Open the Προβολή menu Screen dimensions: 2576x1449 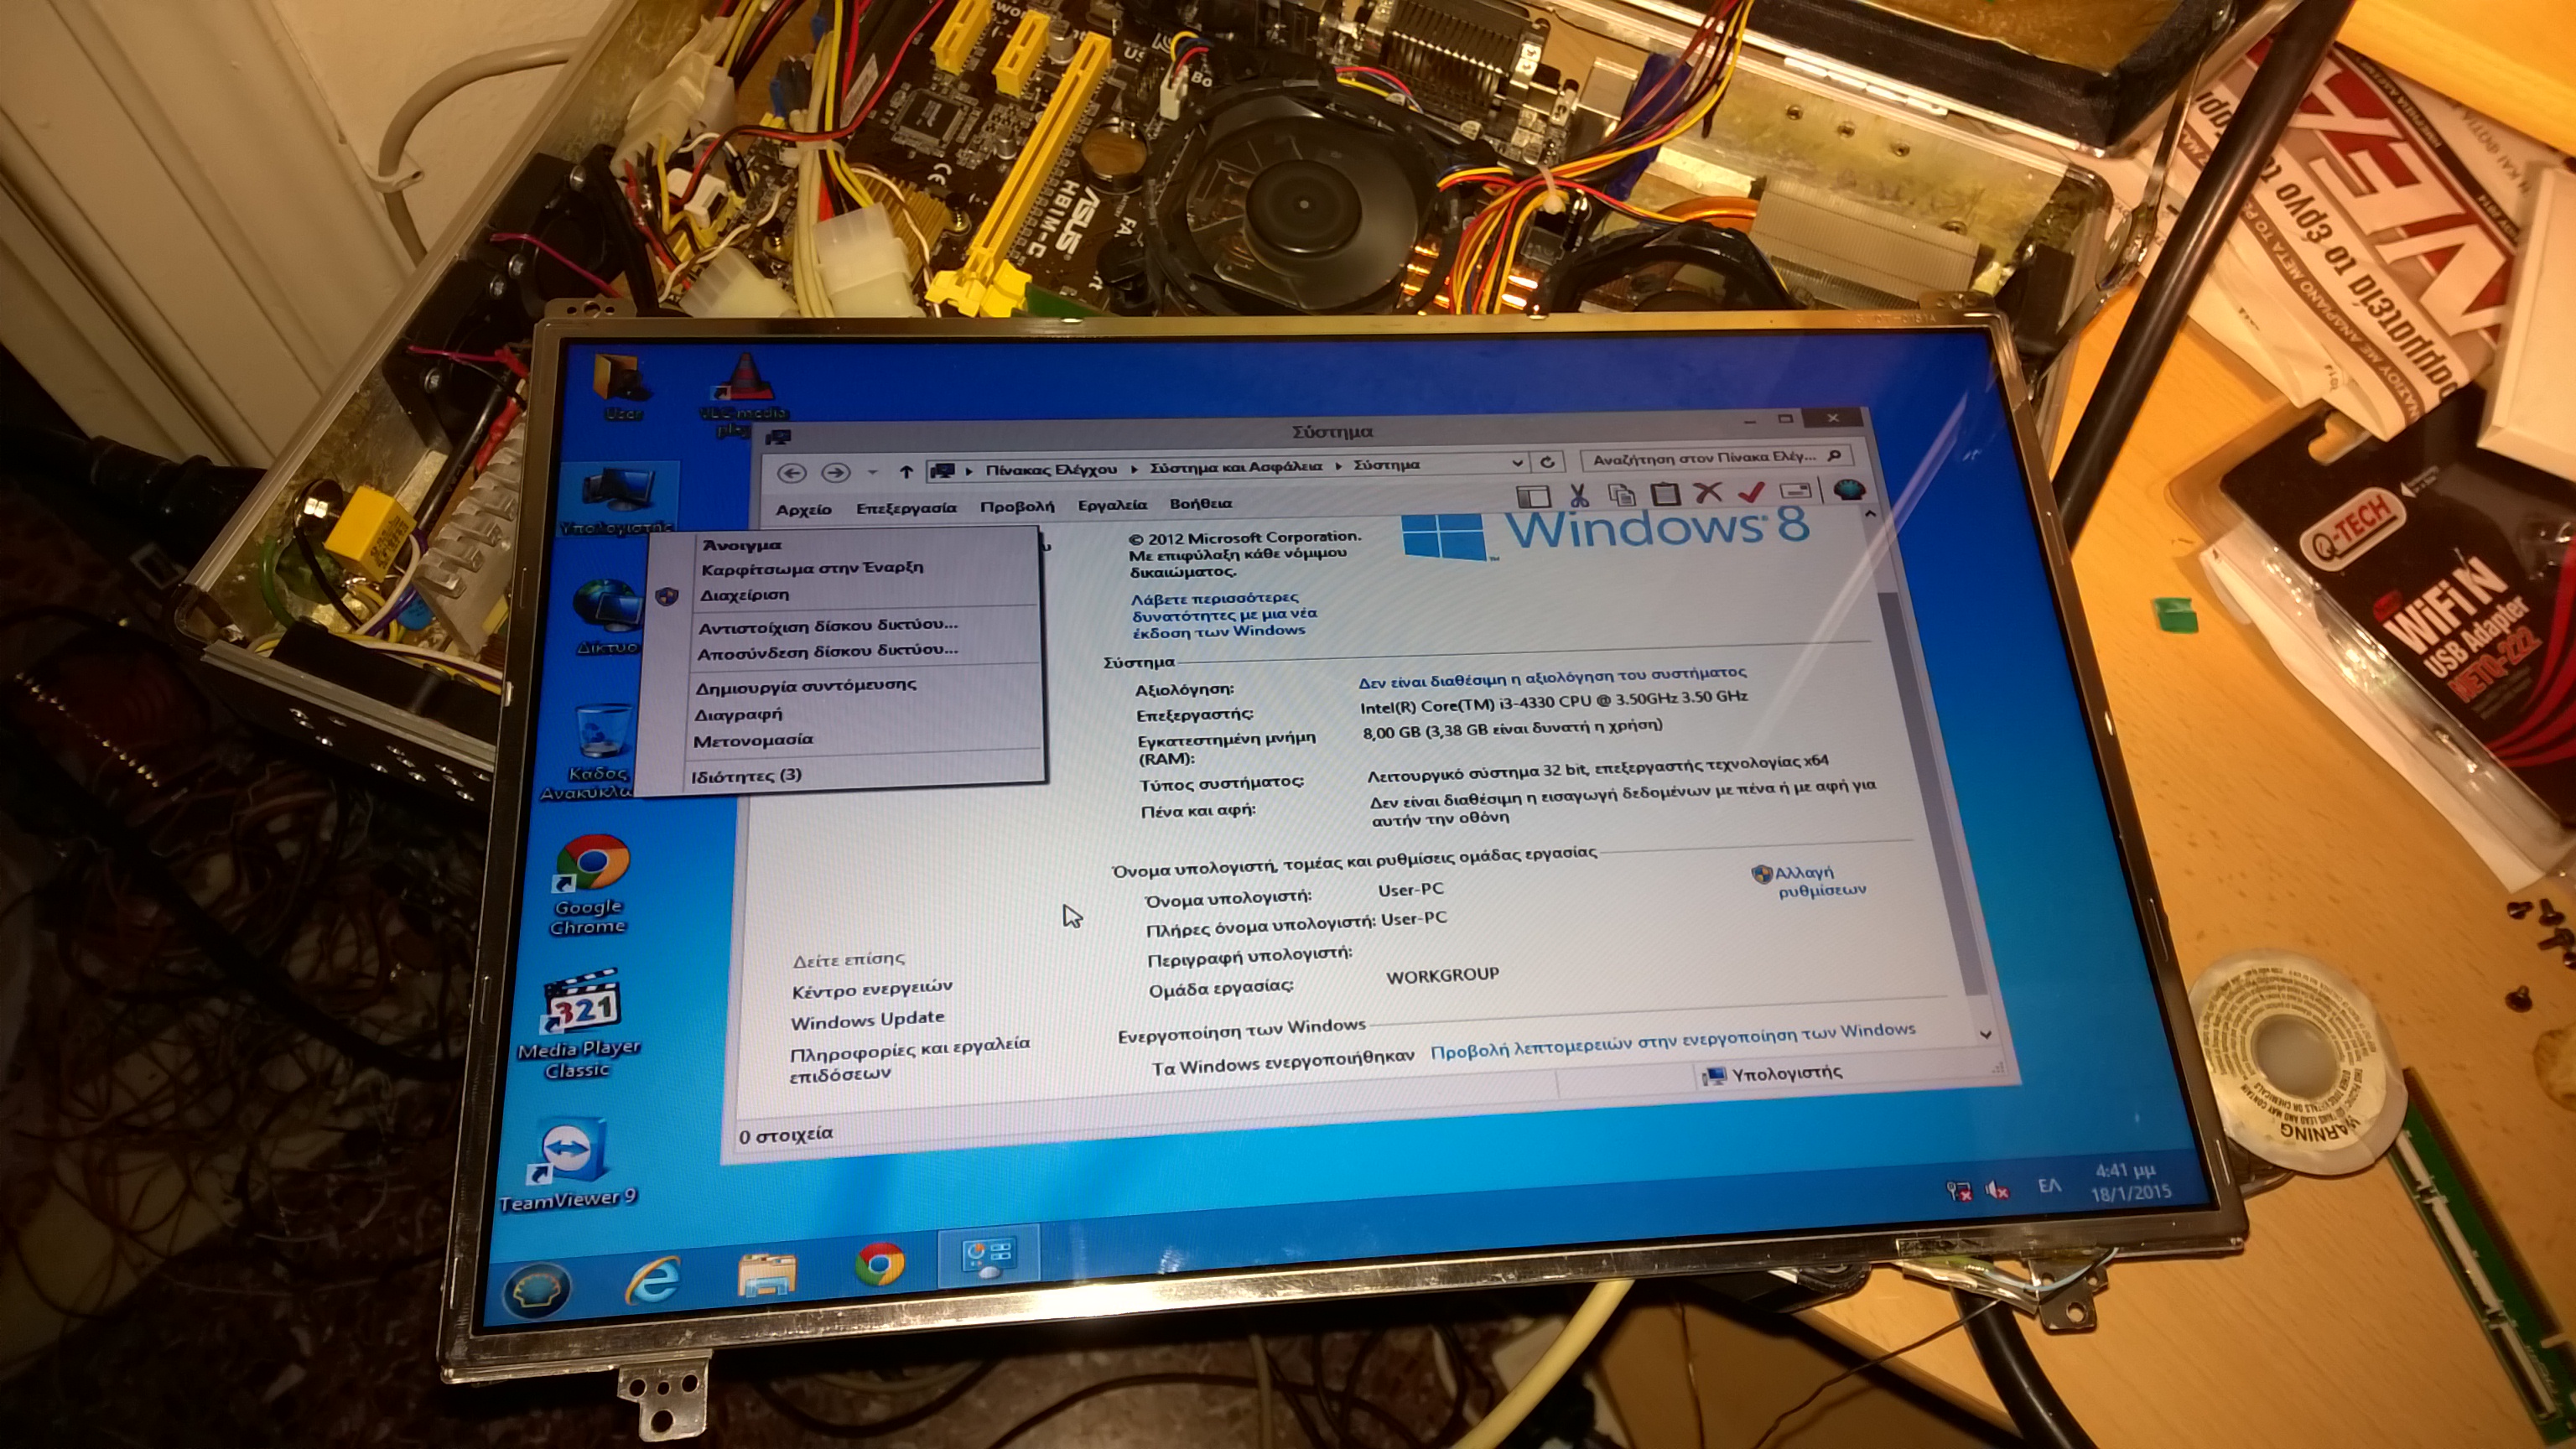click(1017, 507)
